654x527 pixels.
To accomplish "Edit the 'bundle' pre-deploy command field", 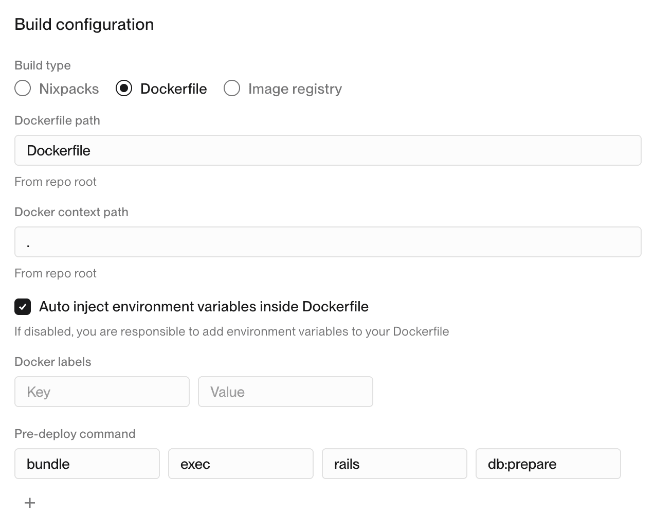I will 87,464.
